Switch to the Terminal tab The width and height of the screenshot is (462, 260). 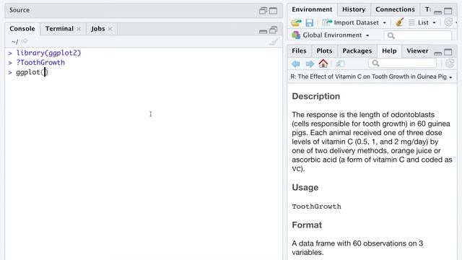click(x=59, y=29)
